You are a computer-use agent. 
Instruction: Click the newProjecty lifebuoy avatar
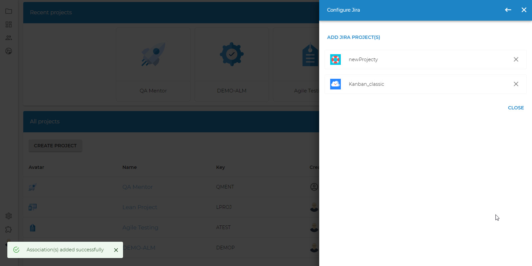click(335, 60)
